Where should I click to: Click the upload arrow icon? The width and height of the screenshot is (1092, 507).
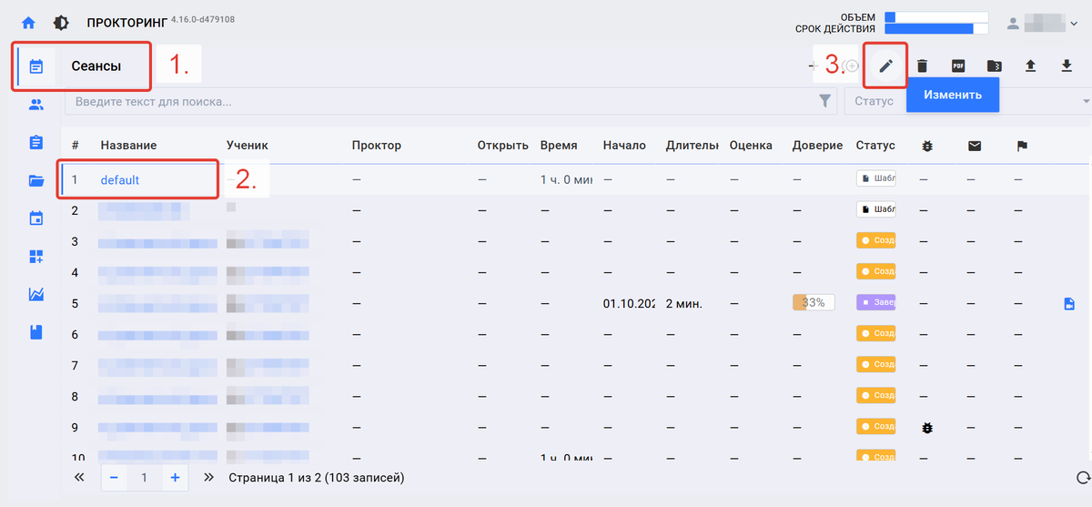pos(1031,66)
